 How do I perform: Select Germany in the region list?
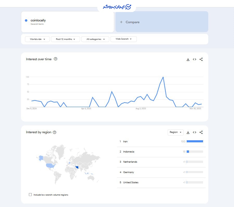click(161, 172)
